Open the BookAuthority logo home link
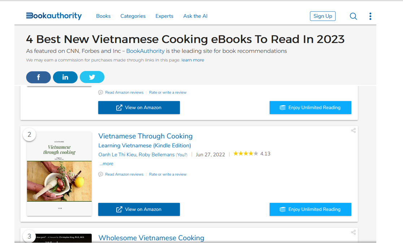The width and height of the screenshot is (403, 243). coord(54,16)
